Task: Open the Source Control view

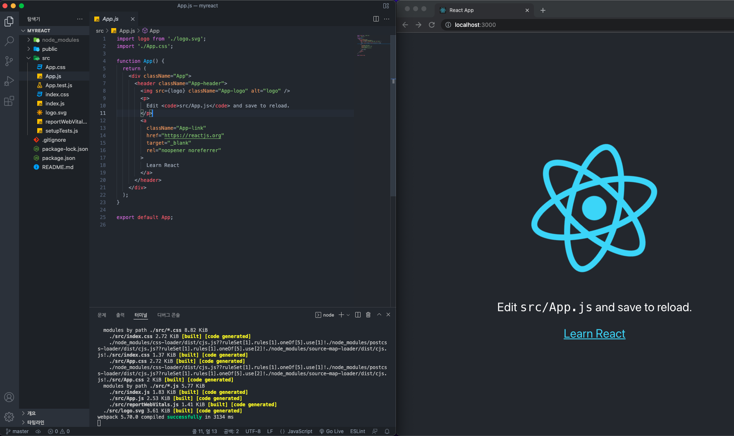Action: 9,61
